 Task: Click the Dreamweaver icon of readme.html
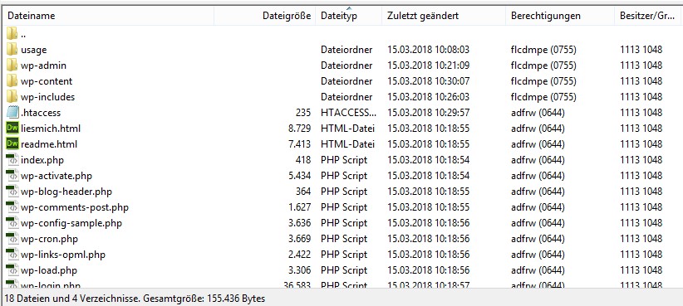pos(12,143)
